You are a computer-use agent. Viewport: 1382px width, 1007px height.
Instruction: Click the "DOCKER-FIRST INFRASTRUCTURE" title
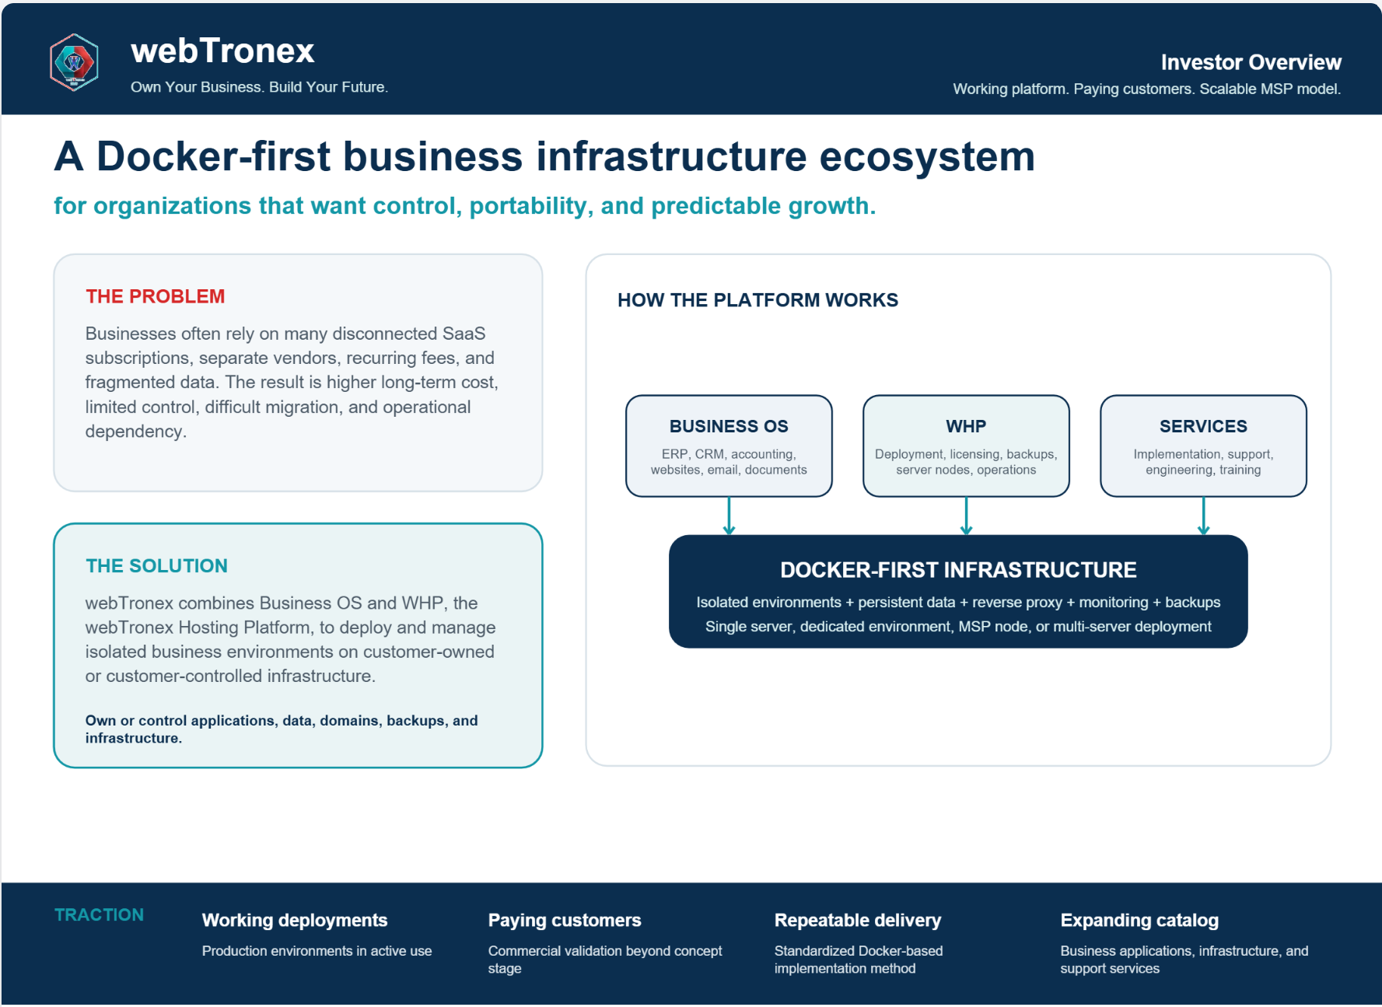(x=958, y=570)
